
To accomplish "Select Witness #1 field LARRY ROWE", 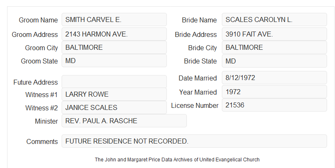I will [114, 94].
